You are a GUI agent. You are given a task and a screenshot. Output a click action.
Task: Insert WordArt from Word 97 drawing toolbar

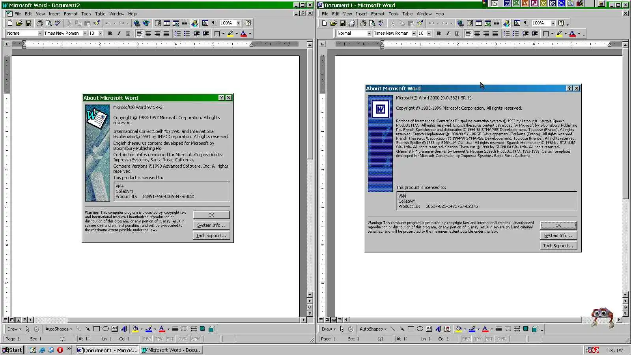click(124, 329)
